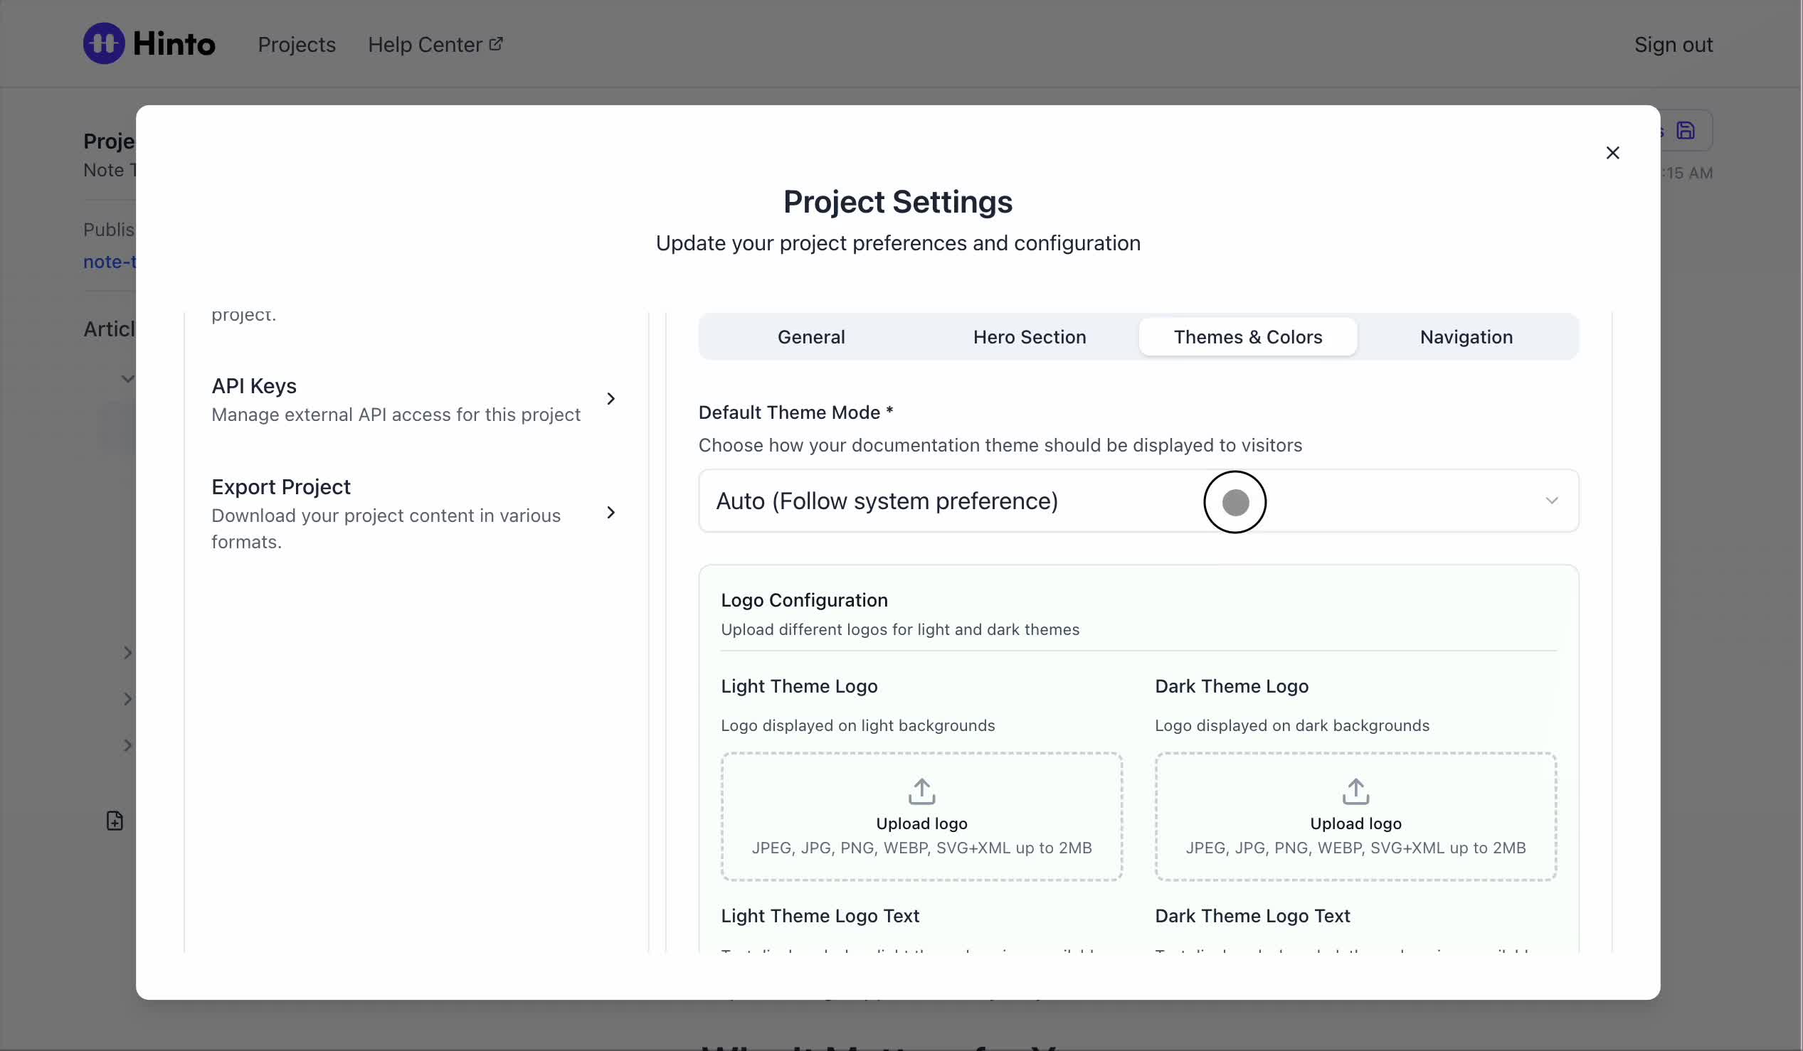Image resolution: width=1803 pixels, height=1051 pixels.
Task: Click the Help Center external link icon
Action: pyautogui.click(x=496, y=44)
